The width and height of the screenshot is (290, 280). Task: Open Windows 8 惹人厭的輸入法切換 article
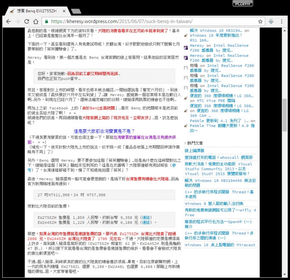click(214, 203)
